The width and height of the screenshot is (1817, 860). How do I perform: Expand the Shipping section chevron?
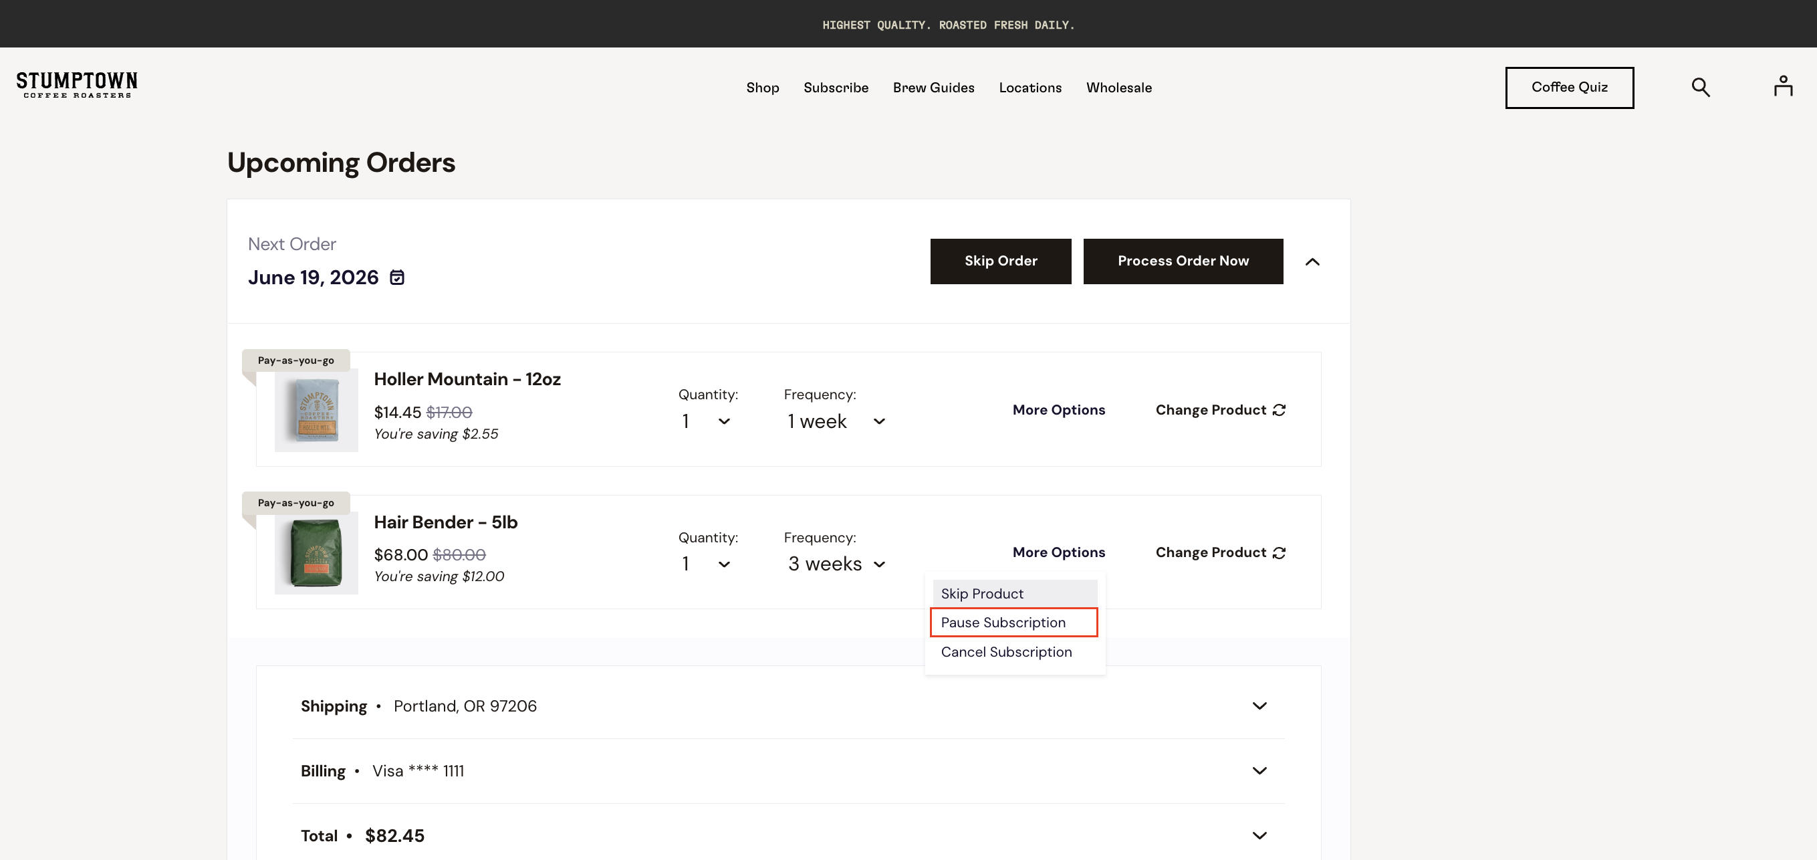click(x=1259, y=706)
